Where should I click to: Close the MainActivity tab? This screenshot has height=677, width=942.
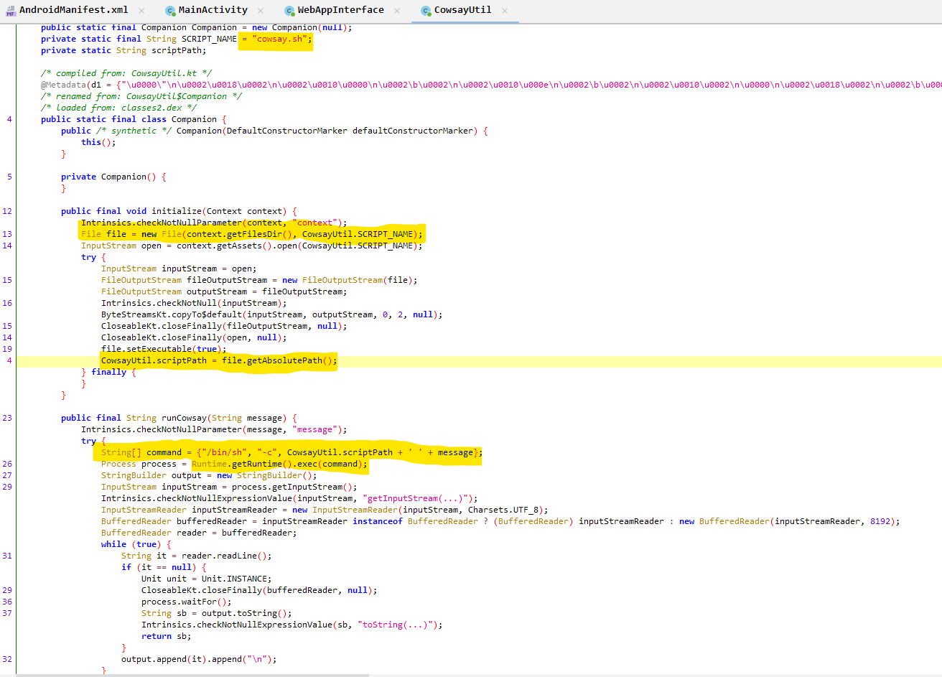[260, 11]
